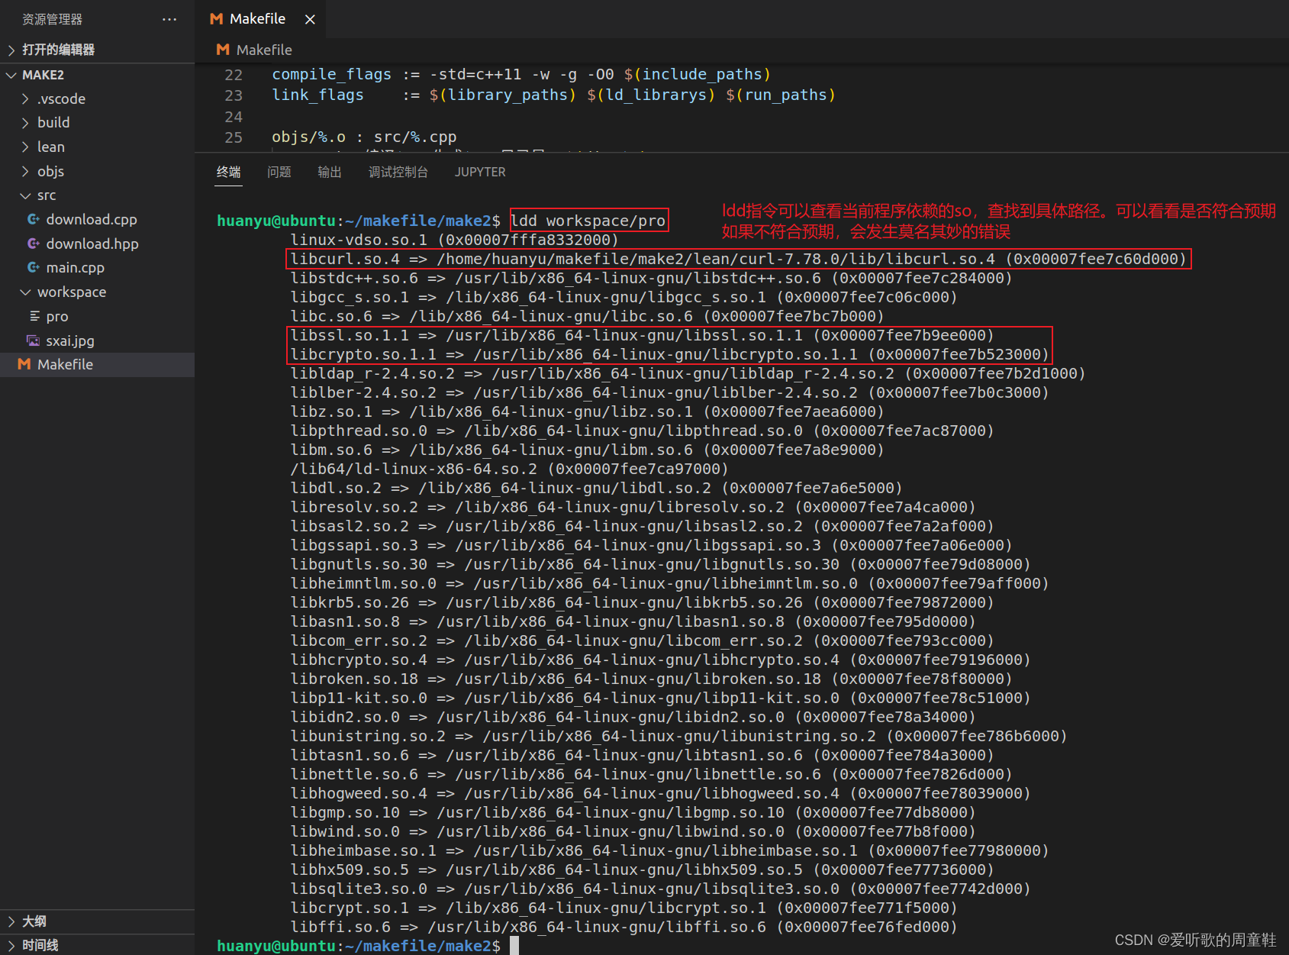1289x955 pixels.
Task: Click the libpthread.so.0 terminal line
Action: pyautogui.click(x=642, y=431)
